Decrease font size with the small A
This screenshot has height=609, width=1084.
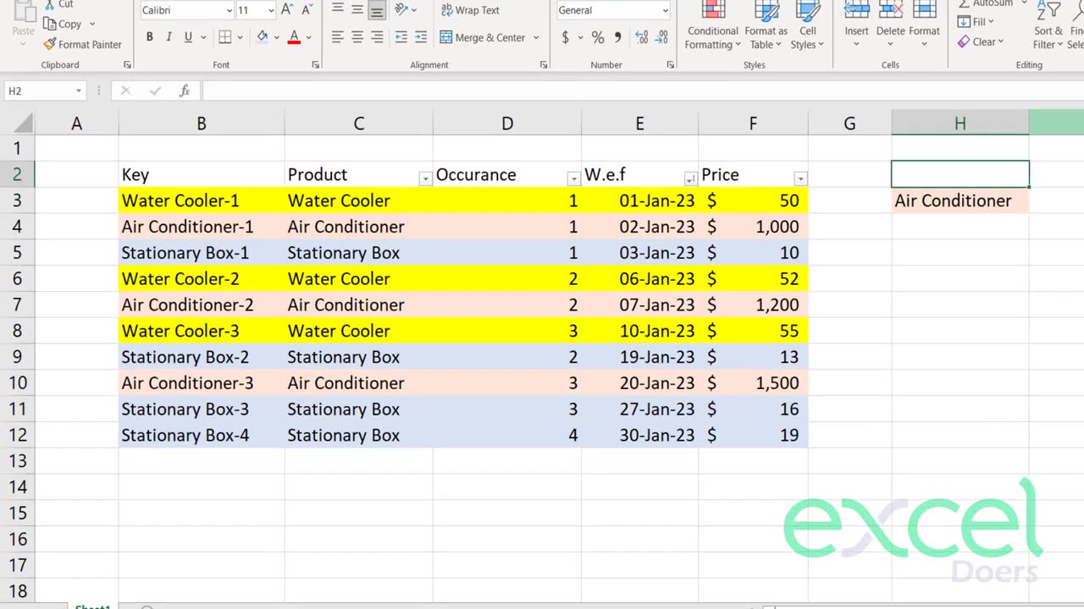(x=306, y=10)
